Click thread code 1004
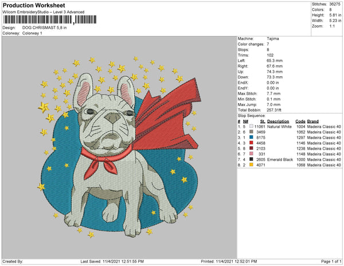The height and width of the screenshot is (266, 344). (x=300, y=127)
